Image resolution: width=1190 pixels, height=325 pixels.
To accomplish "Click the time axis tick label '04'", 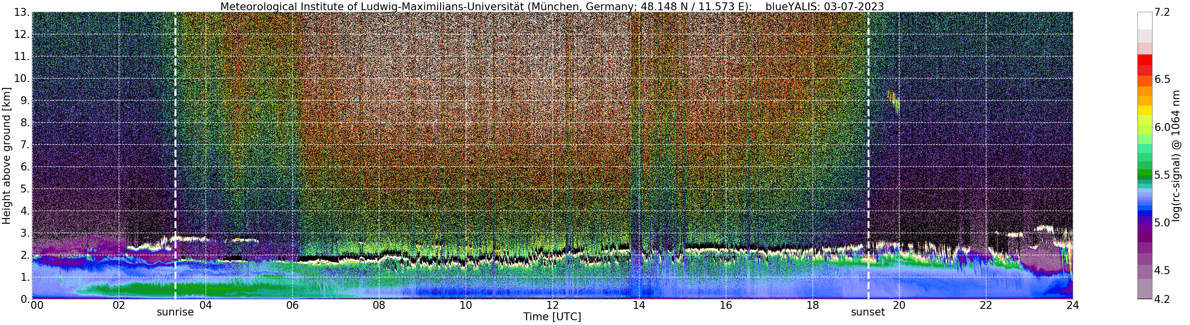I will (205, 305).
